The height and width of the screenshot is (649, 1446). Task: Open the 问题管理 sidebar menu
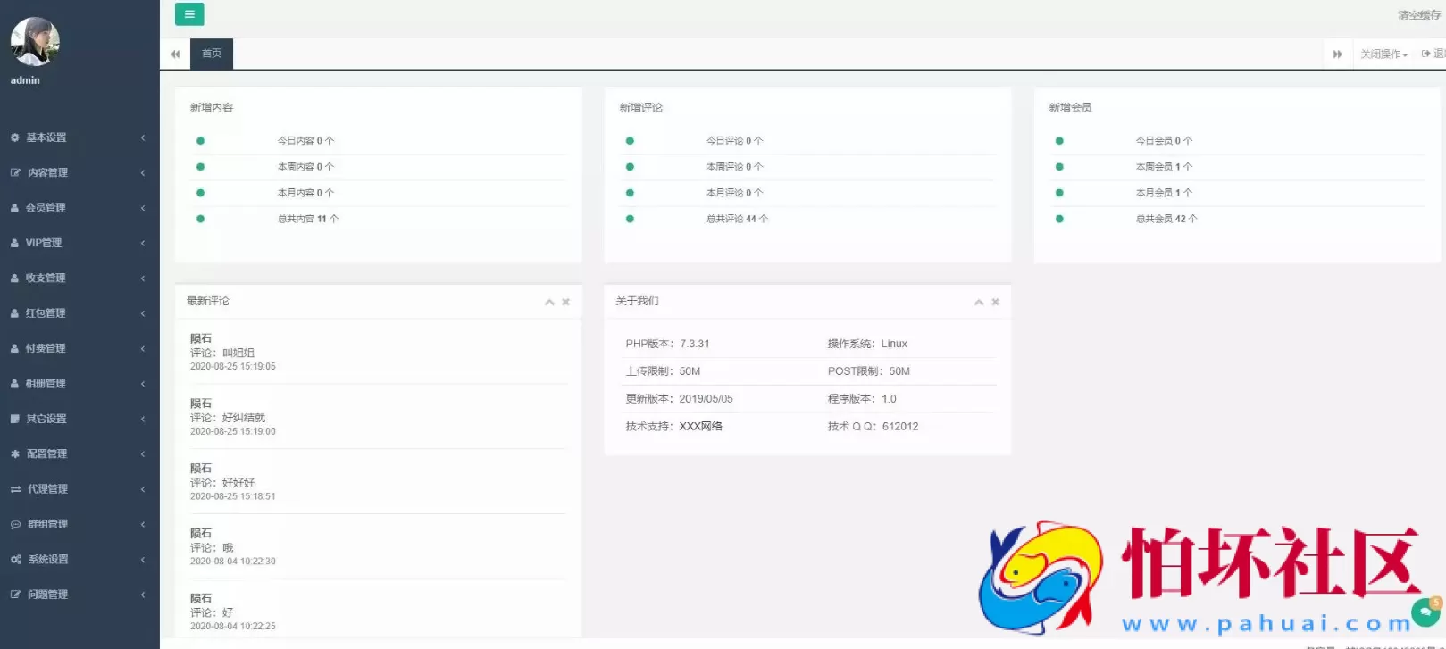[x=79, y=595]
